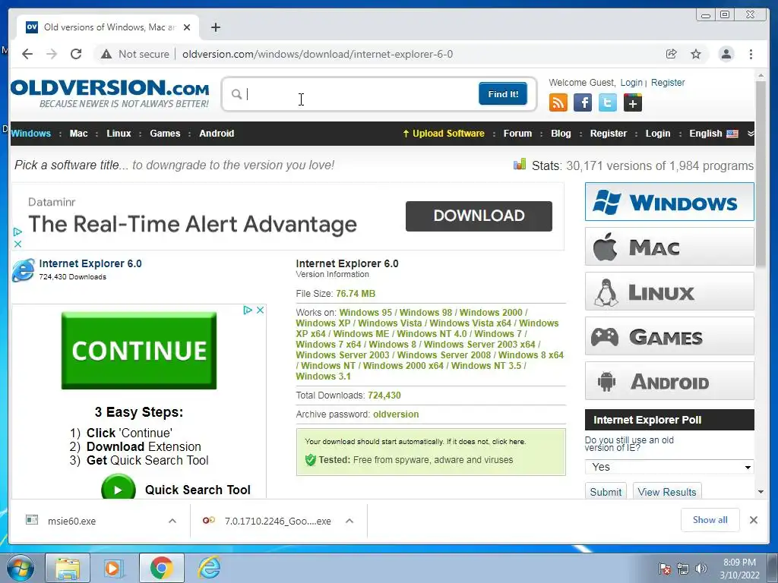778x583 pixels.
Task: Click the taskbar clock showing 8:09 PM
Action: pyautogui.click(x=739, y=569)
